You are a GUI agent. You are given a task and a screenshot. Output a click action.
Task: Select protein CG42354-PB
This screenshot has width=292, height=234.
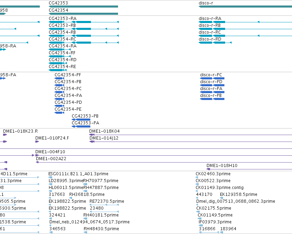[68, 82]
